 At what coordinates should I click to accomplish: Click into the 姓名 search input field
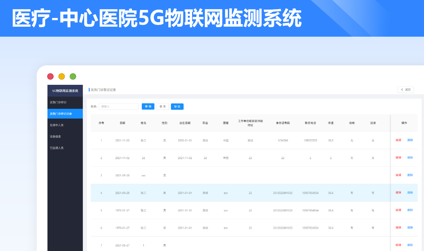pos(119,106)
